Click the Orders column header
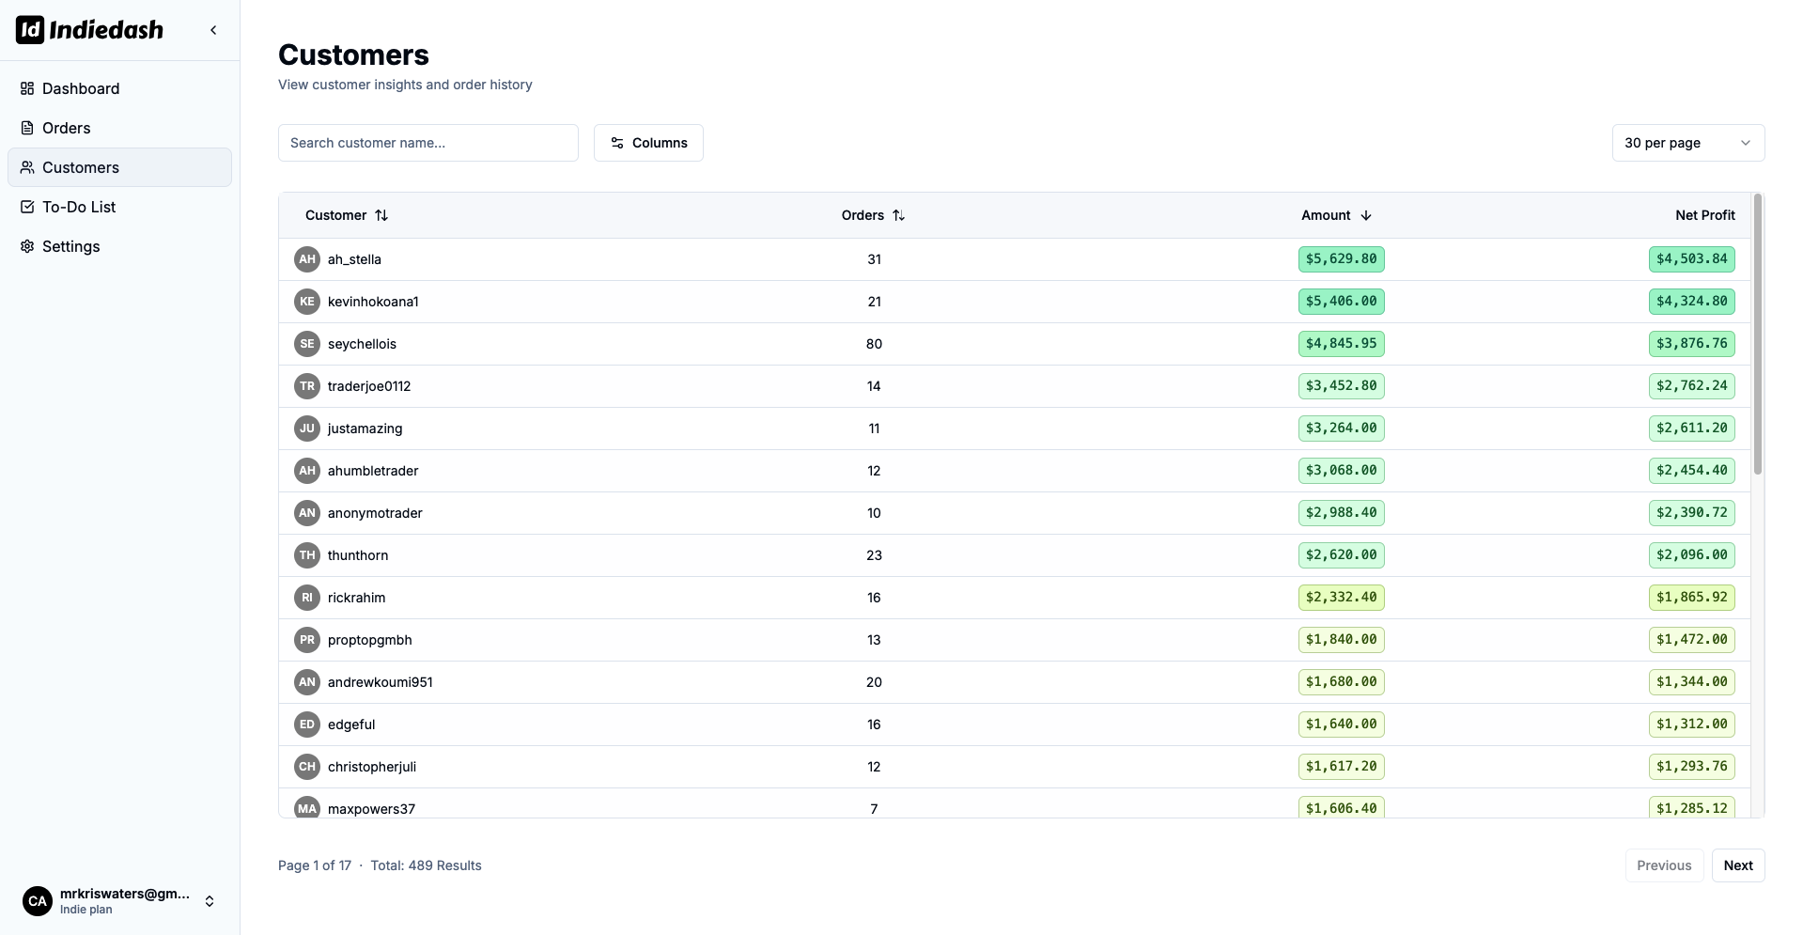Screen dimensions: 1803x935 click(x=874, y=215)
